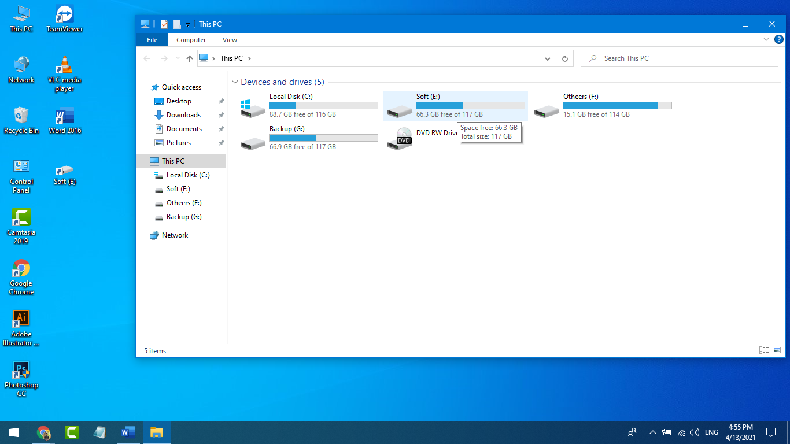The image size is (790, 444).
Task: Click Properties icon in quick access toolbar
Action: pyautogui.click(x=164, y=24)
